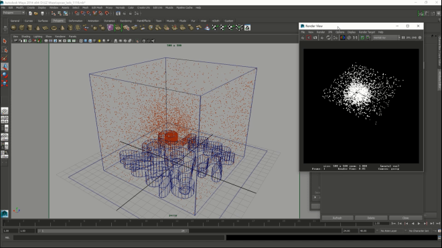The width and height of the screenshot is (442, 248).
Task: Pick the Lasso select tool
Action: pyautogui.click(x=5, y=50)
